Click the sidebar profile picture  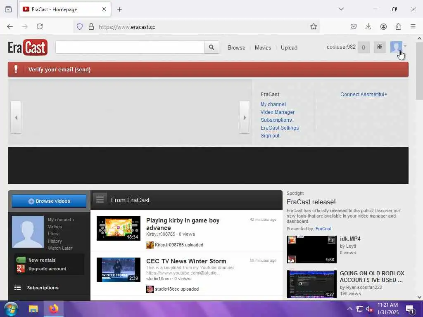coord(28,232)
